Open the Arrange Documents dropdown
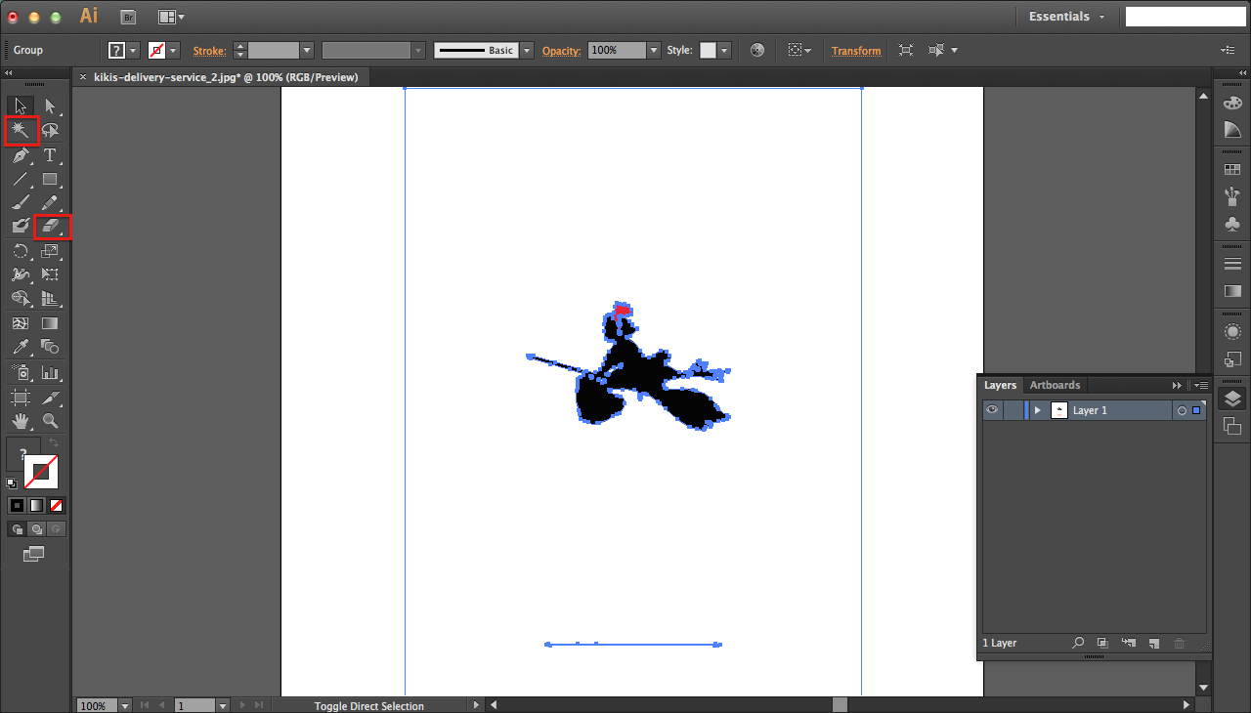 click(x=171, y=17)
